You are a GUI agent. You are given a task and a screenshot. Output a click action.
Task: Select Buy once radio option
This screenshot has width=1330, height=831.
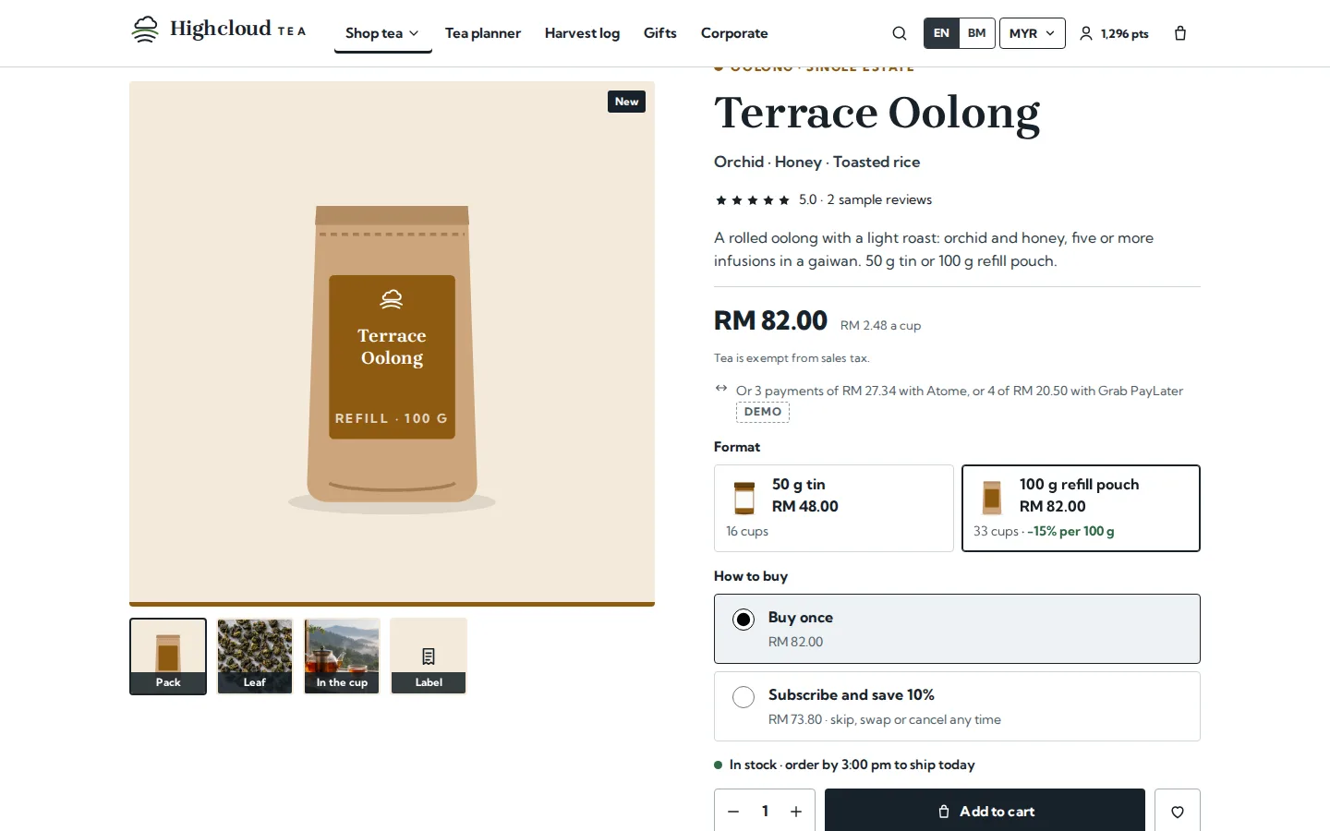[957, 629]
